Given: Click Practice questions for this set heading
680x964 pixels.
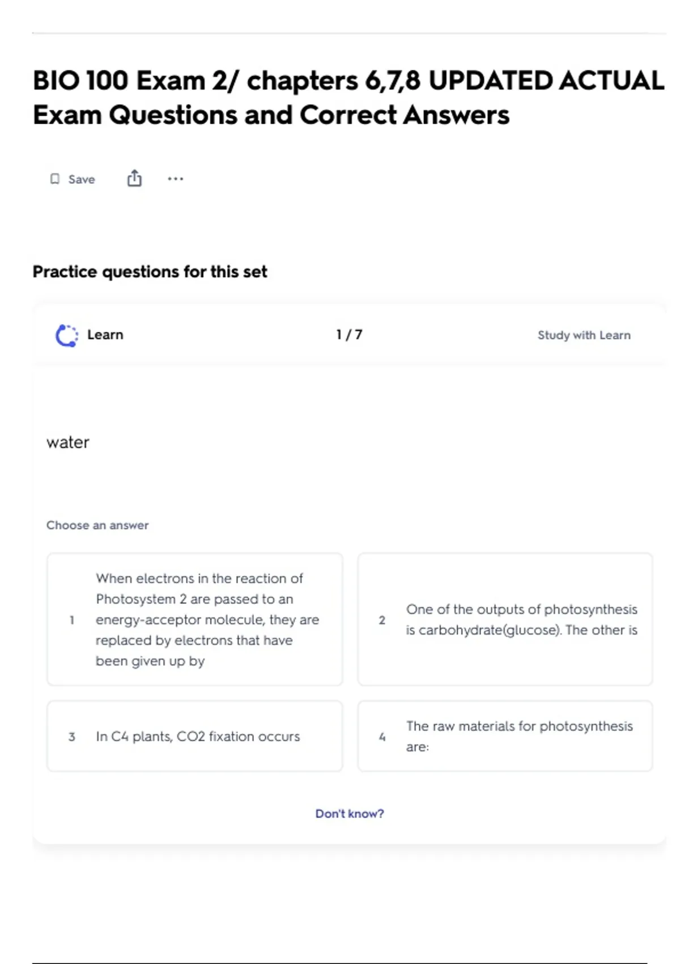Looking at the screenshot, I should click(150, 272).
